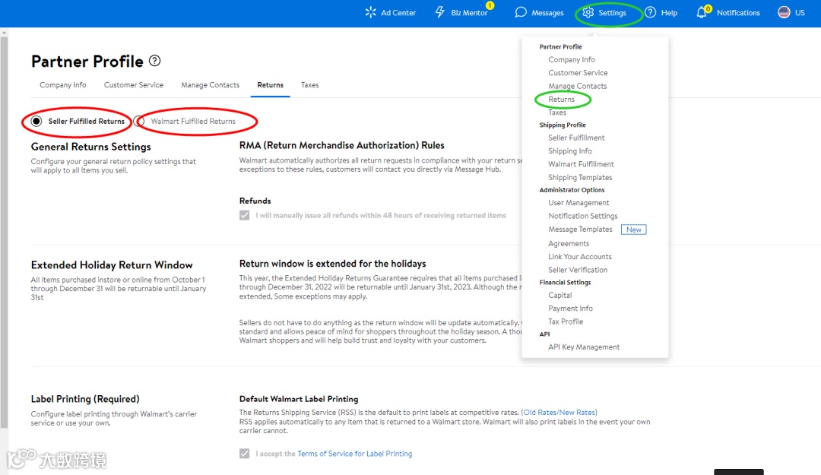Open Message Templates menu item
821x475 pixels.
tap(580, 230)
